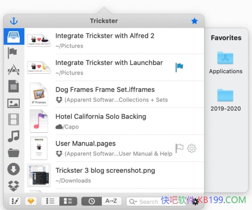This screenshot has height=210, width=252.
Task: Open the Applications favorite folder
Action: pos(225,62)
